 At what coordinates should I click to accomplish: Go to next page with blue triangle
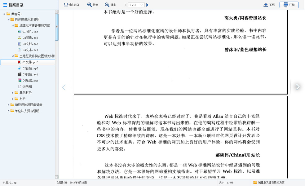[x=147, y=5]
